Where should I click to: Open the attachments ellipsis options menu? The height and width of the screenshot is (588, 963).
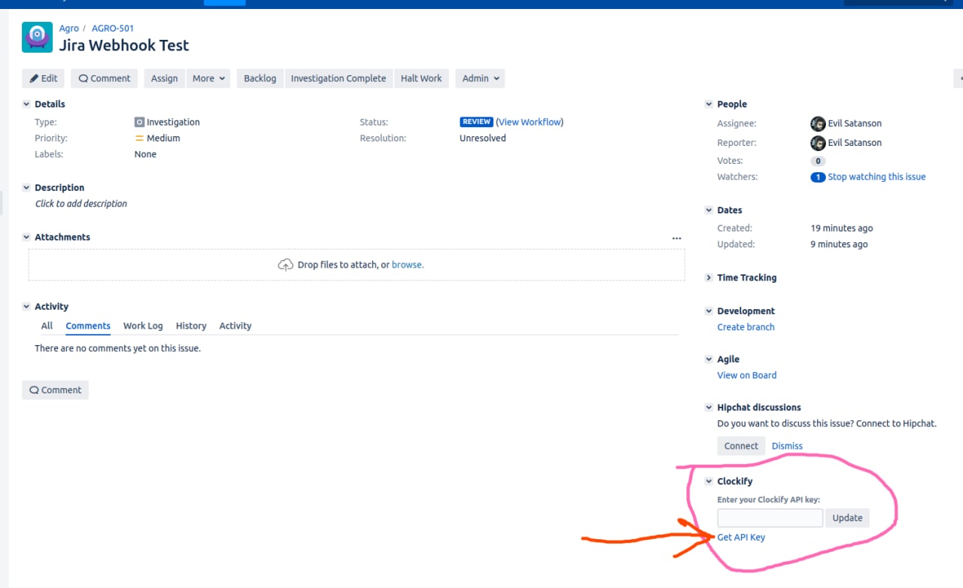click(x=676, y=238)
